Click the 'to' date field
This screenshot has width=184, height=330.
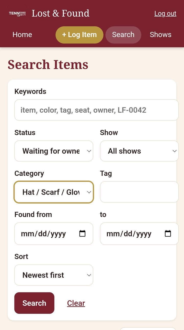click(139, 233)
